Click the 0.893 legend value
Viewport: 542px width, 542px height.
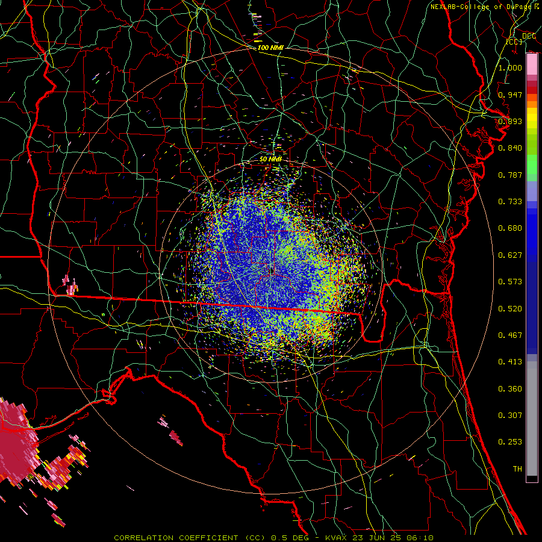click(510, 121)
